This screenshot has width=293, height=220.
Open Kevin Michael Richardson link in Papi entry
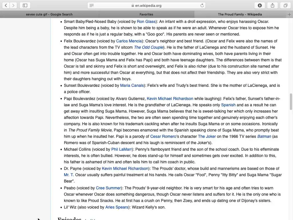pyautogui.click(x=170, y=99)
